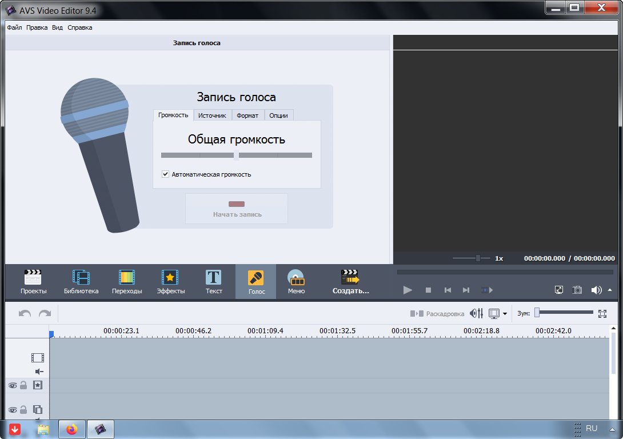Open the Переходы transitions panel
The width and height of the screenshot is (623, 439).
[126, 282]
